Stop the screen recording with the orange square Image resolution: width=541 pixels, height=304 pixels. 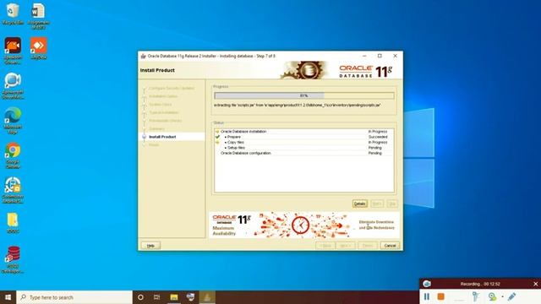click(440, 296)
